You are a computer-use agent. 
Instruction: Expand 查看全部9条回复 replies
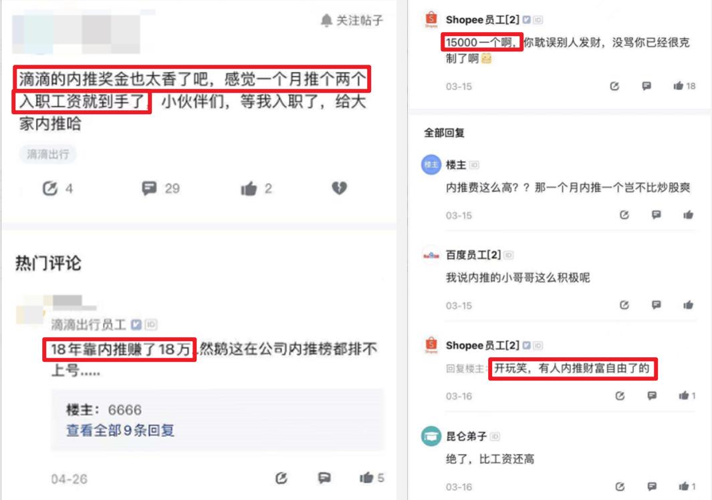(120, 430)
